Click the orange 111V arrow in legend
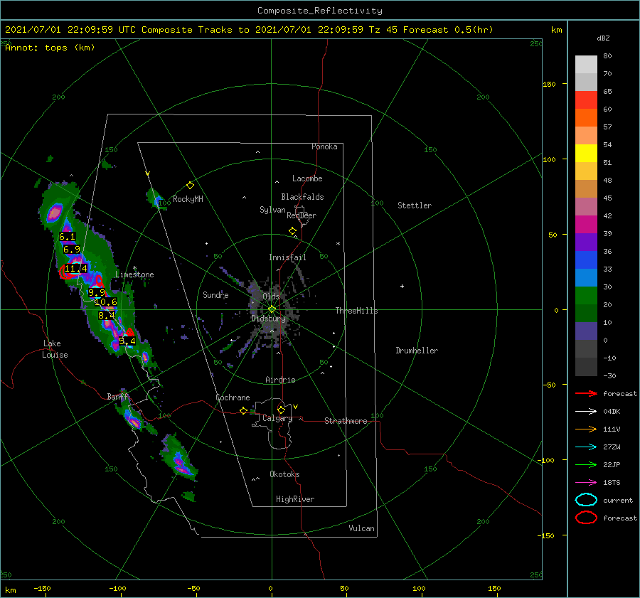The image size is (640, 598). click(586, 429)
